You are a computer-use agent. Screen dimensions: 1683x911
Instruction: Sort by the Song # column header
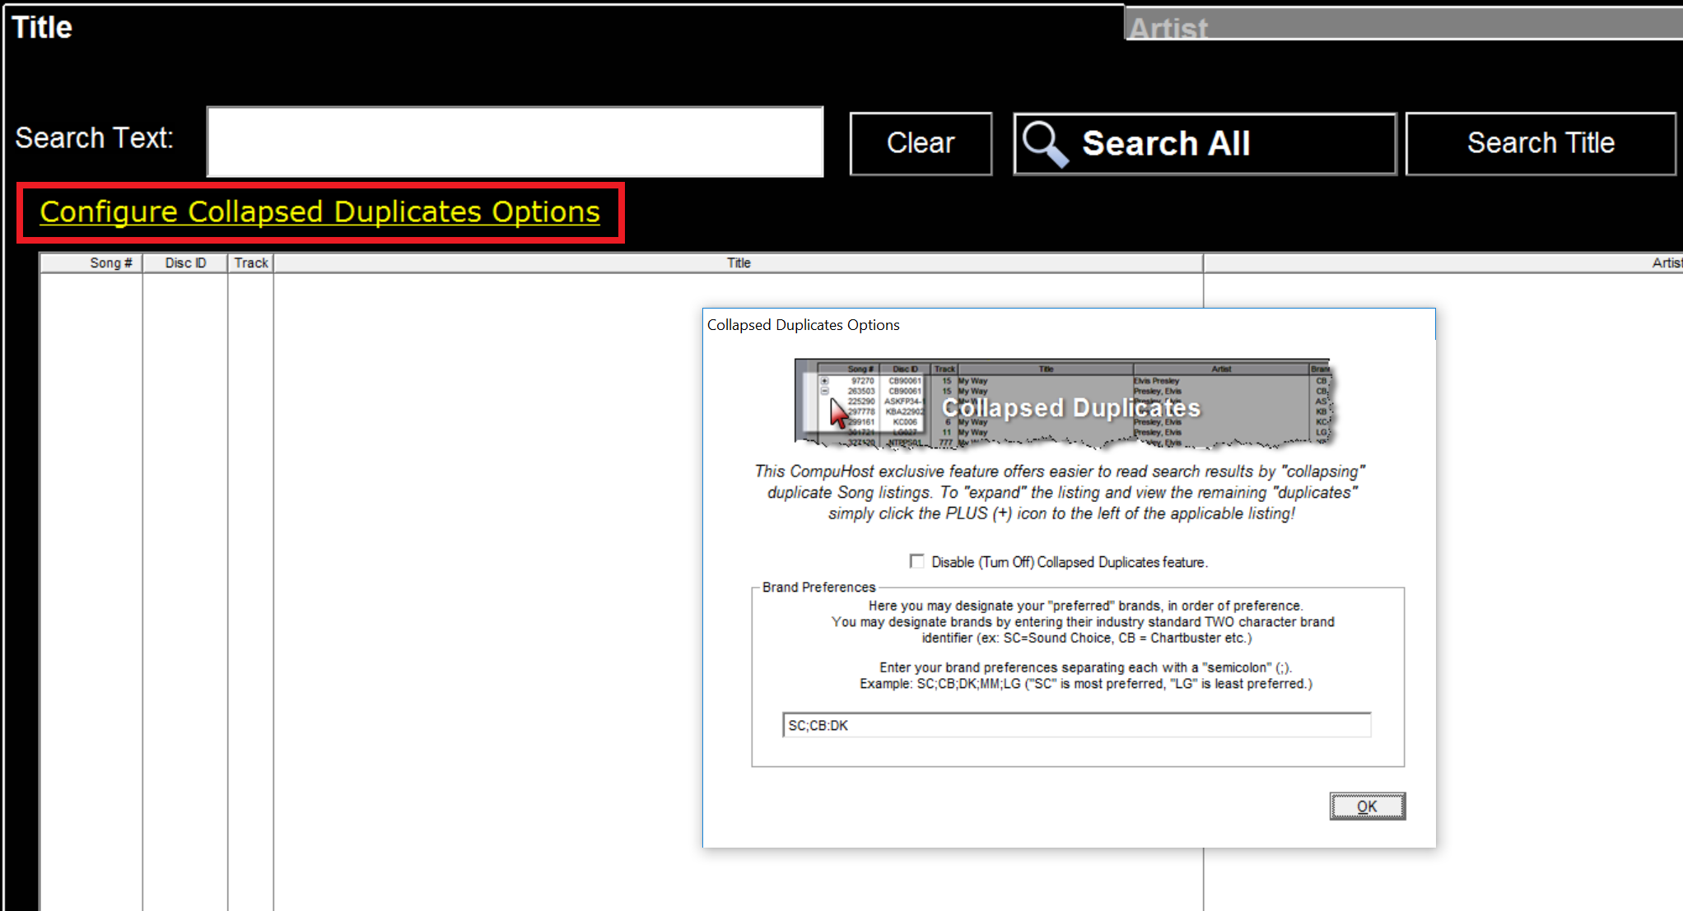click(x=110, y=263)
